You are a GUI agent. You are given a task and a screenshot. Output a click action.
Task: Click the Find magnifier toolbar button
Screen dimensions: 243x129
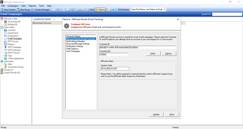(x=90, y=10)
